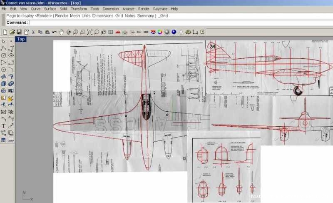Click the Explode burst icon
The width and height of the screenshot is (333, 203).
11,98
